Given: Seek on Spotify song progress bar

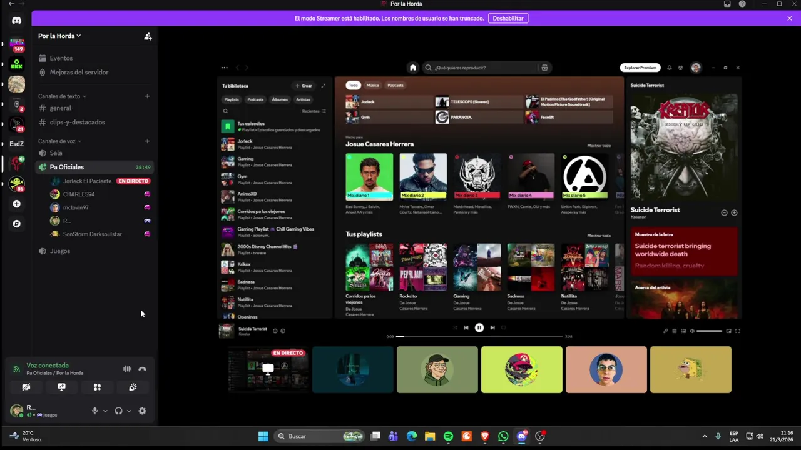Looking at the screenshot, I should (480, 337).
